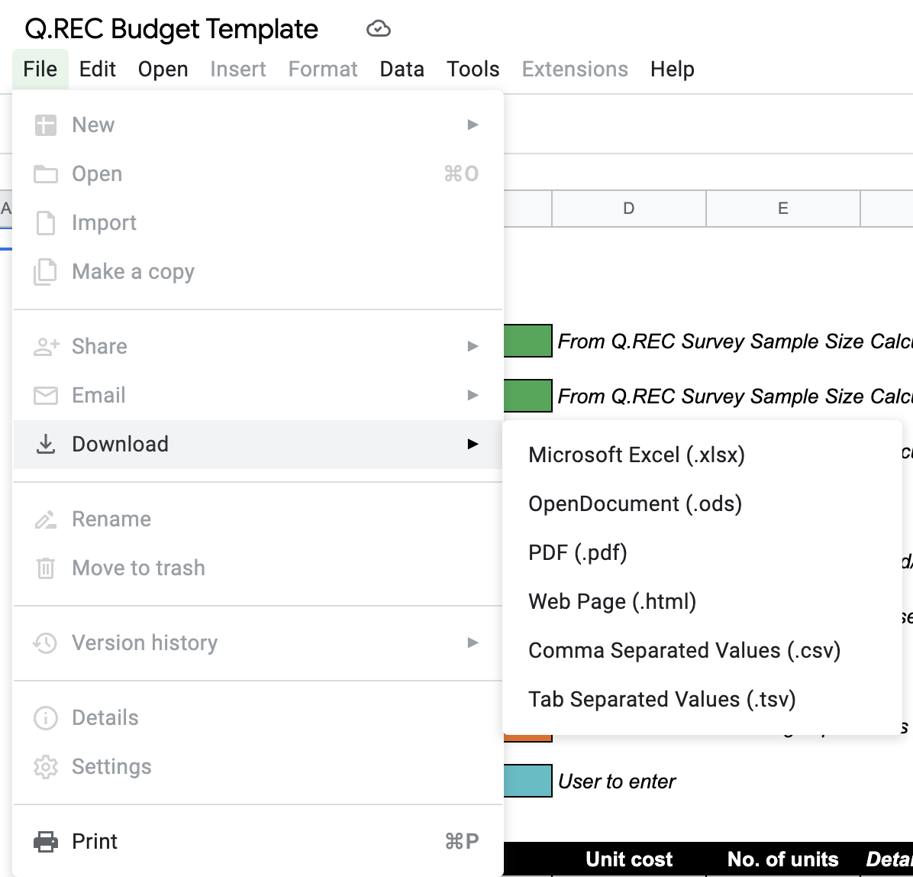Click the cloud save status icon

pos(379,30)
